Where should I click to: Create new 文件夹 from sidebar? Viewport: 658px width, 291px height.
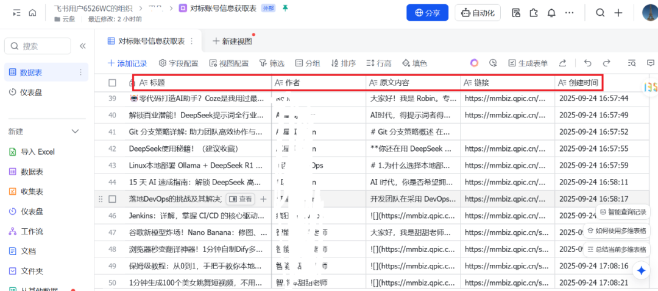(x=27, y=272)
